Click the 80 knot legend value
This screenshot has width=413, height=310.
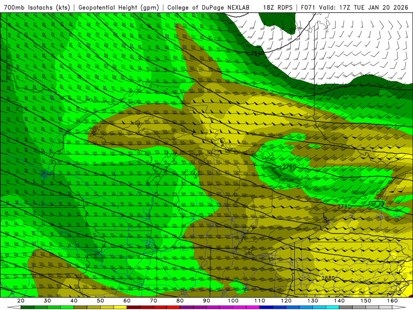click(x=180, y=301)
